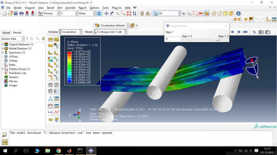The width and height of the screenshot is (277, 155).
Task: Toggle perspective view railroad icon
Action: tap(148, 13)
